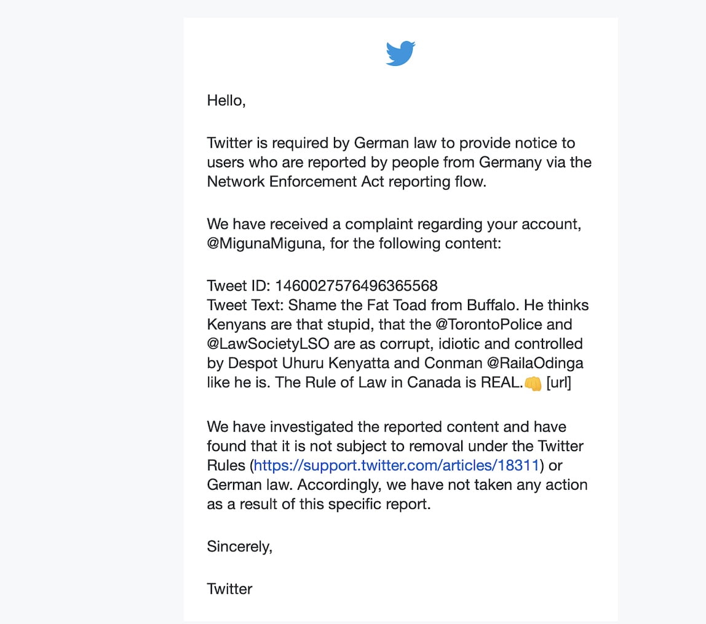Viewport: 706px width, 624px height.
Task: Click the Twitter bird logo
Action: click(400, 54)
